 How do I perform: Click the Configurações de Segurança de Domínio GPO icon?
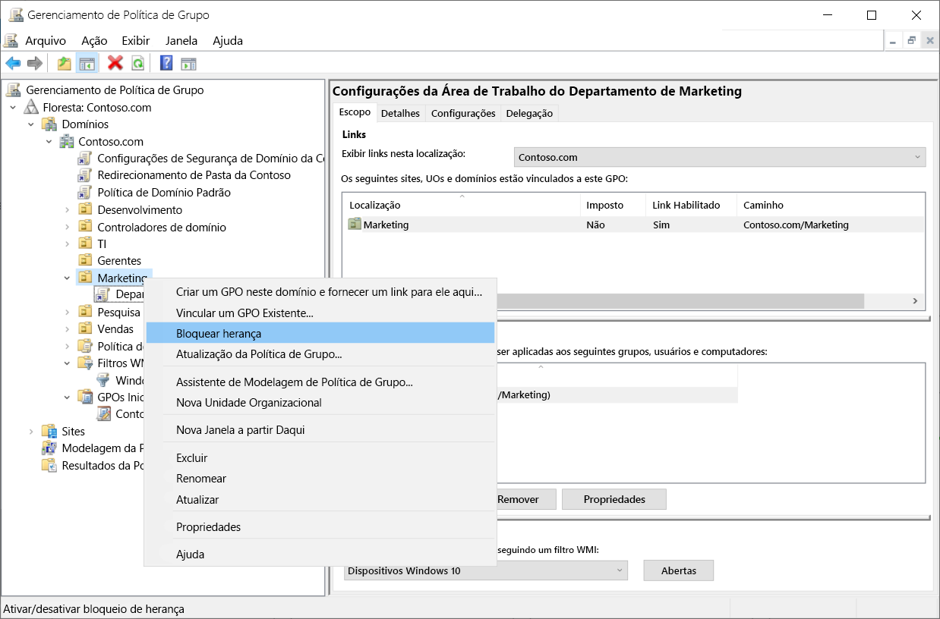[x=84, y=159]
